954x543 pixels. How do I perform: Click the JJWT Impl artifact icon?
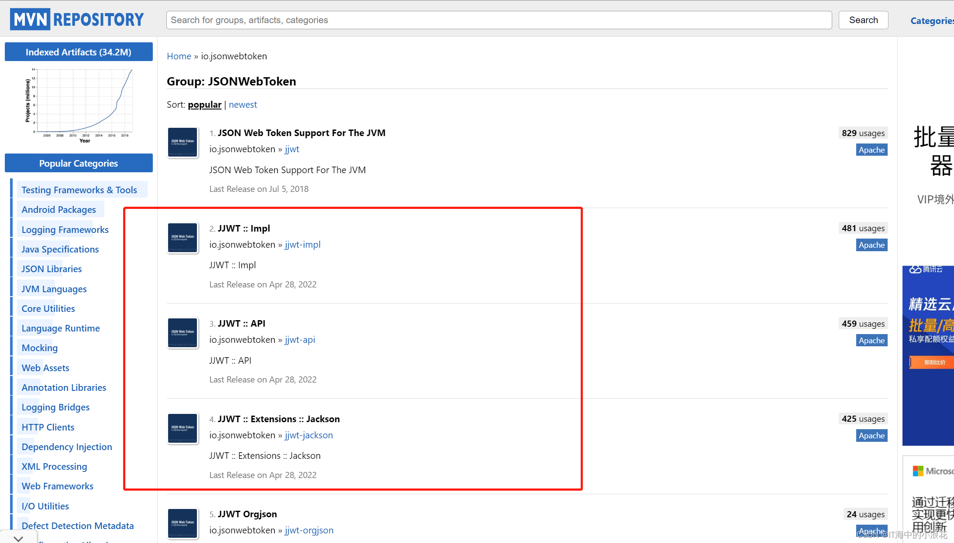(183, 238)
